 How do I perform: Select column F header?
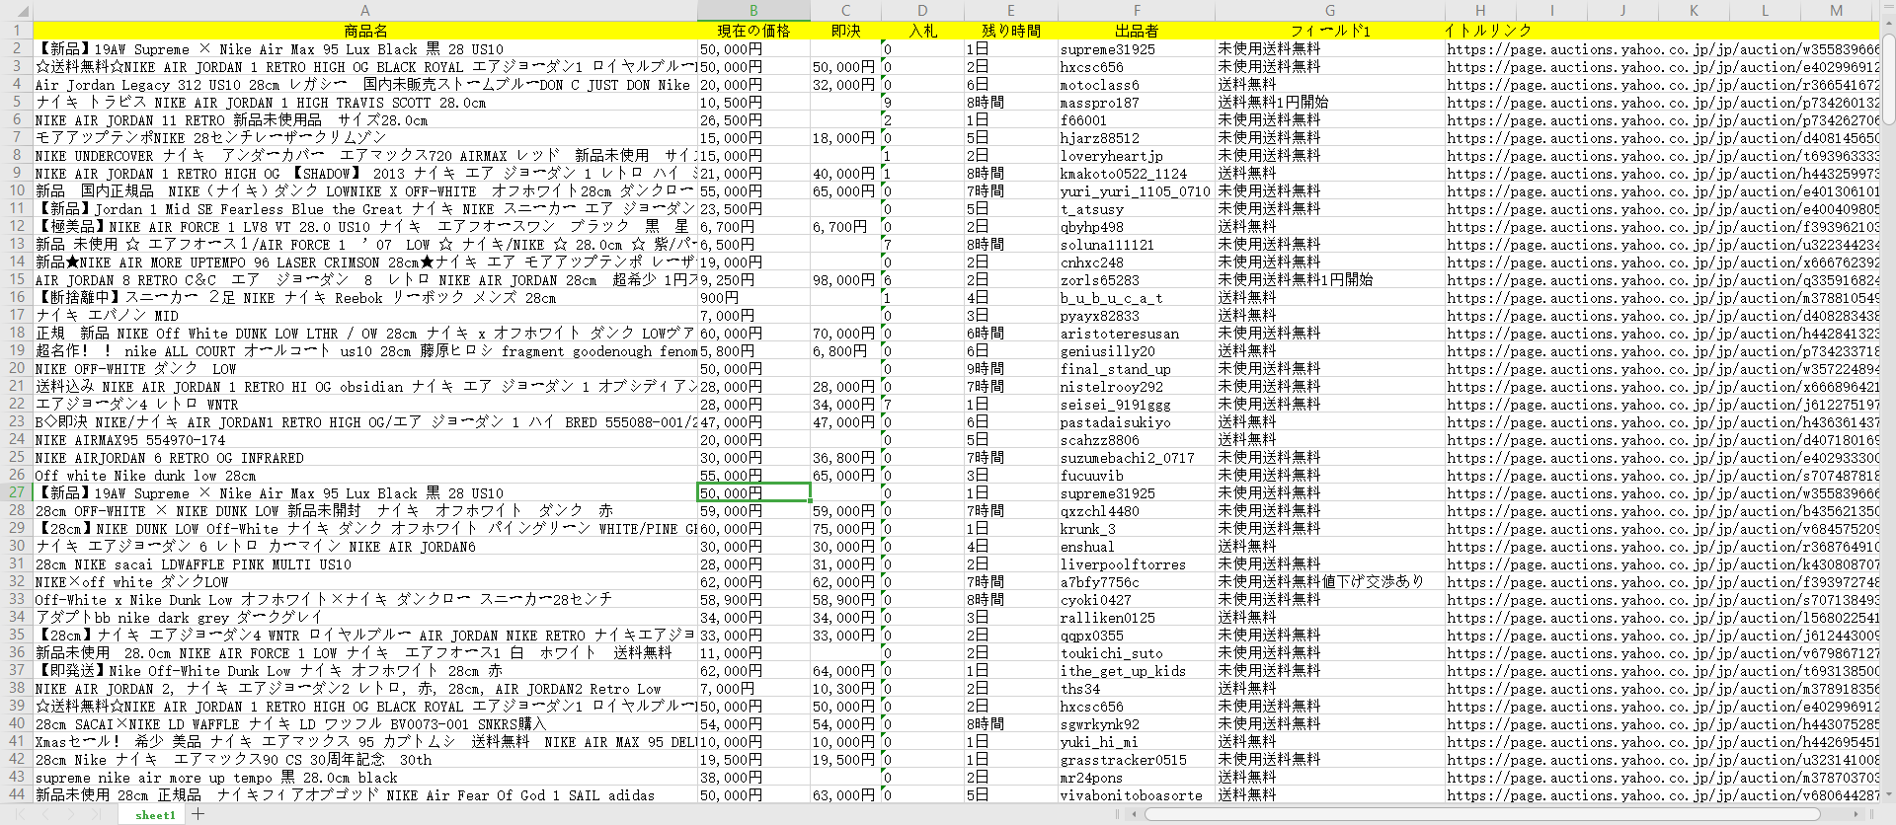click(1137, 11)
